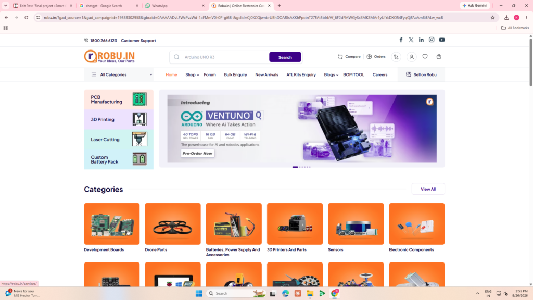Open the Forum nav item
This screenshot has height=300, width=533.
210,75
